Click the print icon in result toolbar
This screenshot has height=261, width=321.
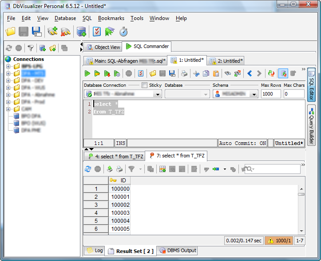tap(119, 169)
